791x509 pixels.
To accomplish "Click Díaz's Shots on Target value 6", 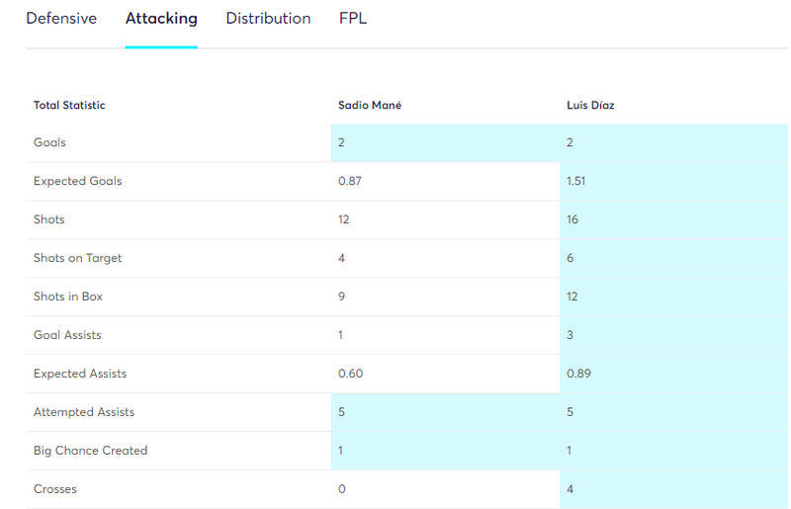I will tap(571, 258).
